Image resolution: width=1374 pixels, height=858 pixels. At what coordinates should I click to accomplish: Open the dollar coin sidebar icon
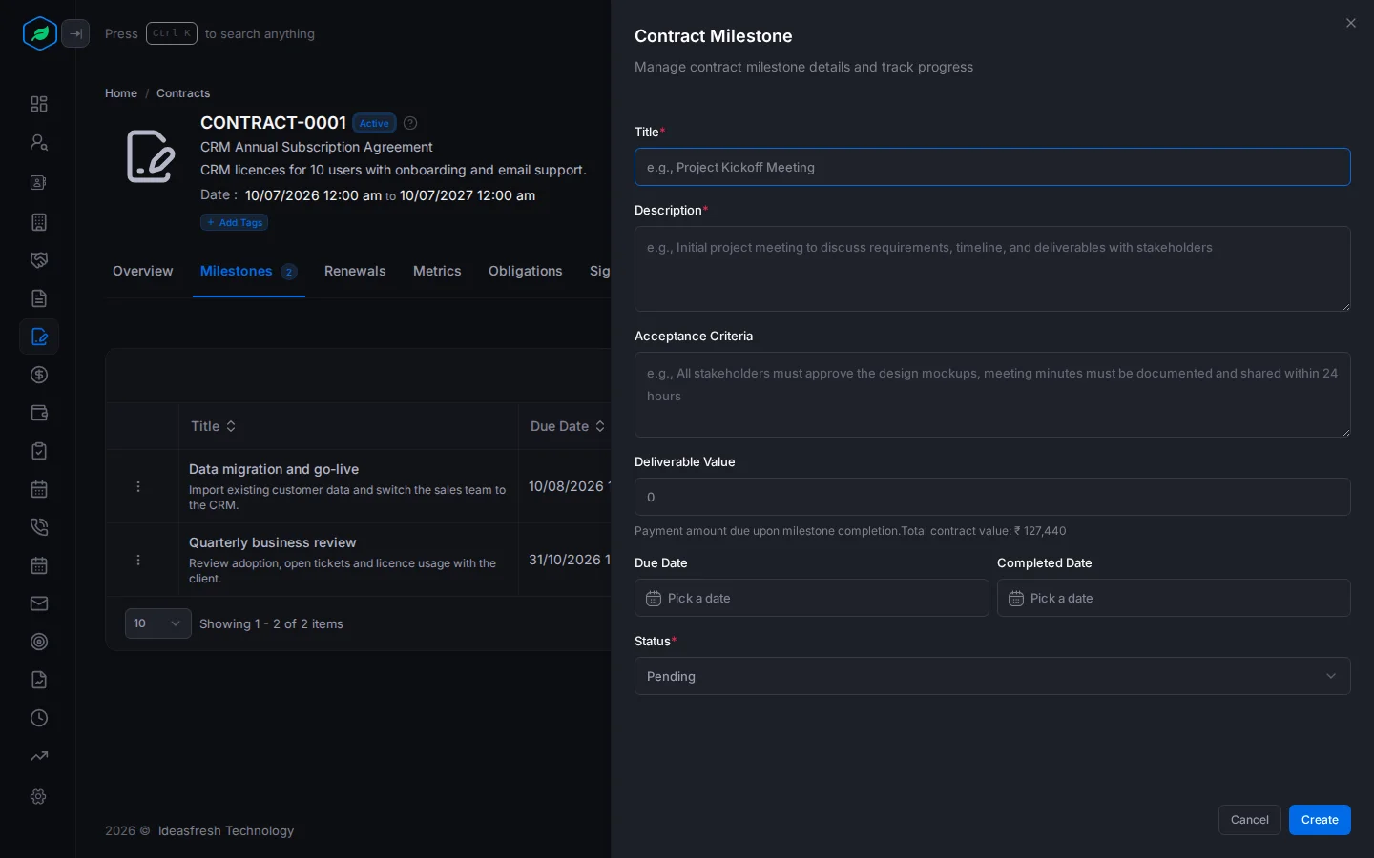pyautogui.click(x=39, y=375)
